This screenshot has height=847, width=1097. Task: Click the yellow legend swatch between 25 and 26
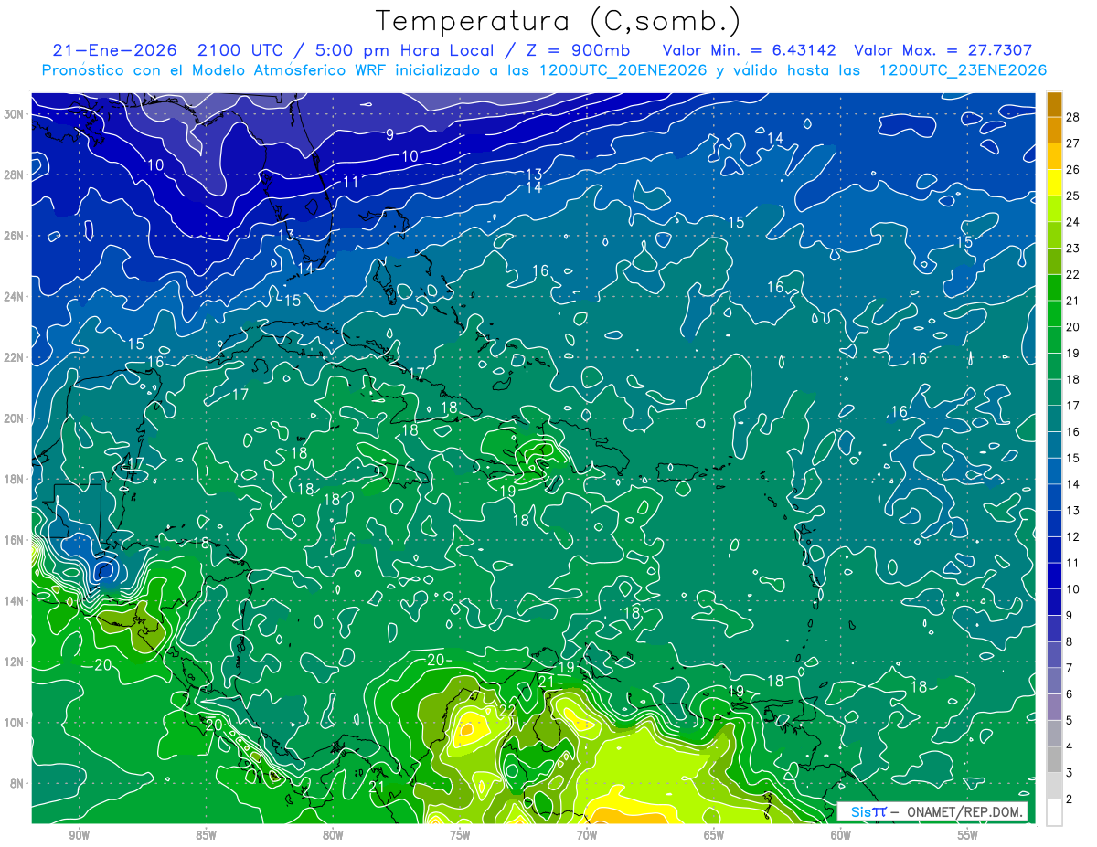point(1054,182)
